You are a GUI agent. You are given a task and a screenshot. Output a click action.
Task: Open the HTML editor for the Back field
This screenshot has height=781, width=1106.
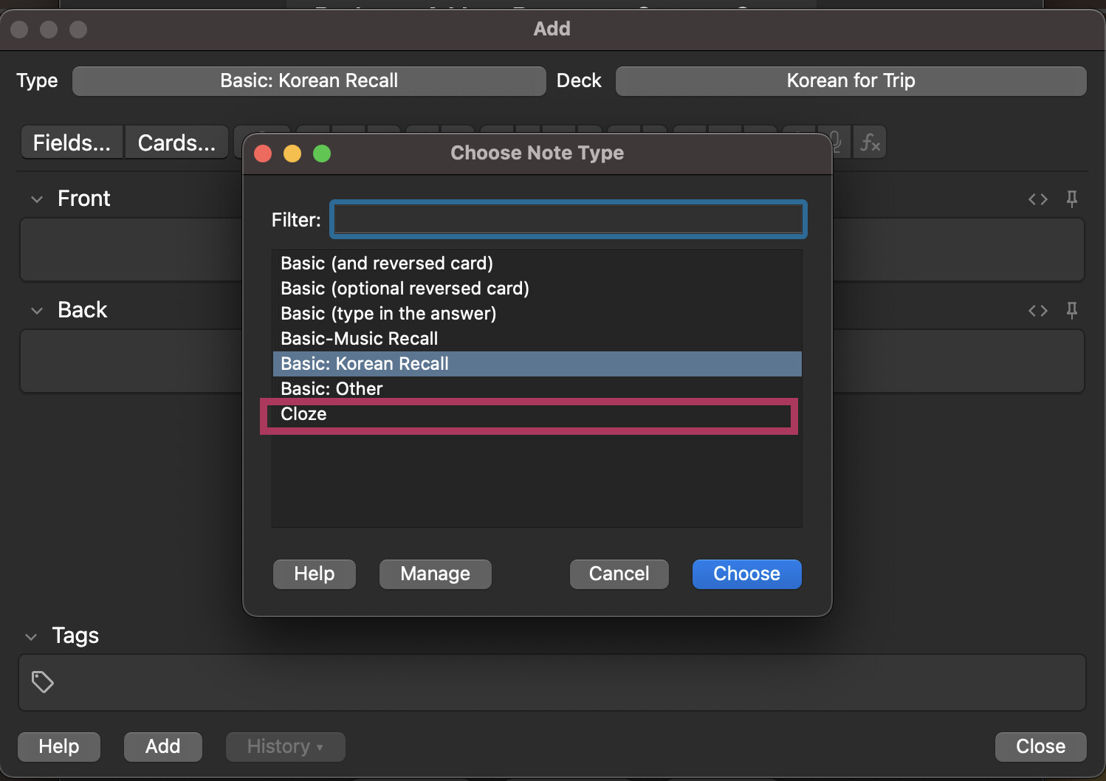[1037, 310]
